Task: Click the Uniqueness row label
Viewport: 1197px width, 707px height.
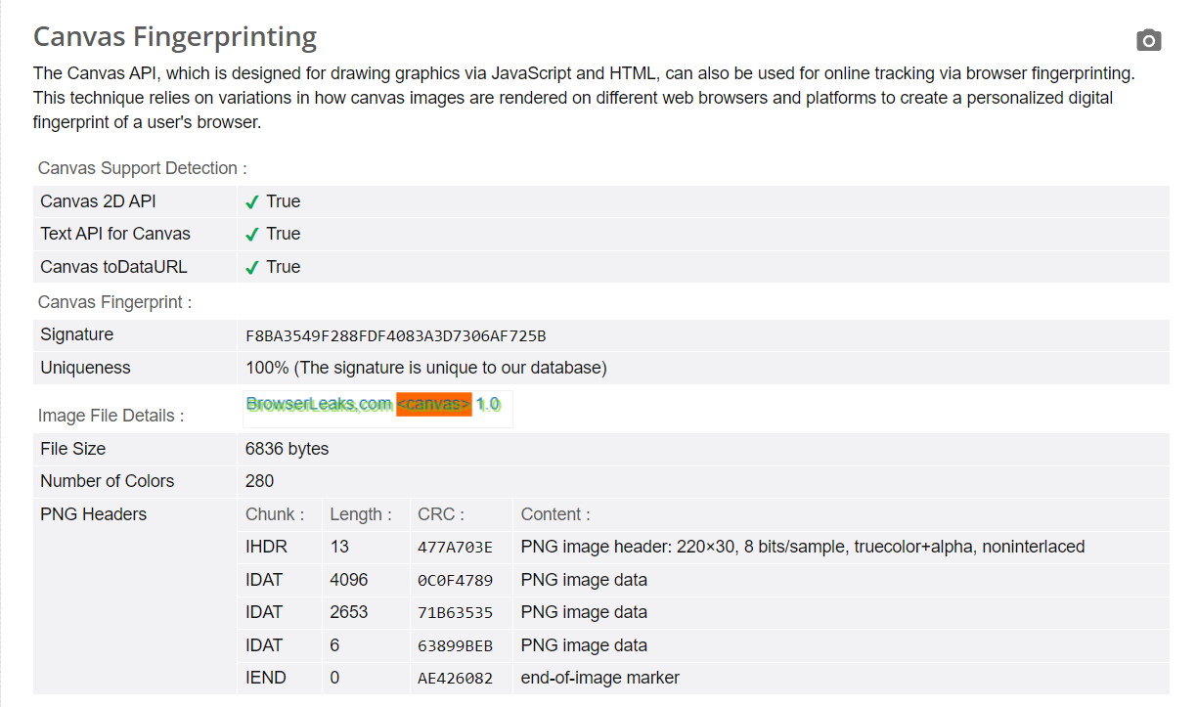Action: pyautogui.click(x=85, y=368)
